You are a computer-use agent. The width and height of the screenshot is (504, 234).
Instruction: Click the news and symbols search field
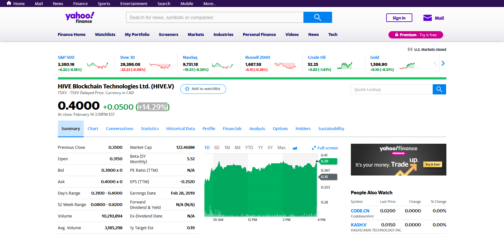(215, 17)
